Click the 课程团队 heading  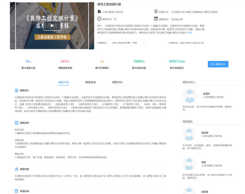click(x=188, y=121)
